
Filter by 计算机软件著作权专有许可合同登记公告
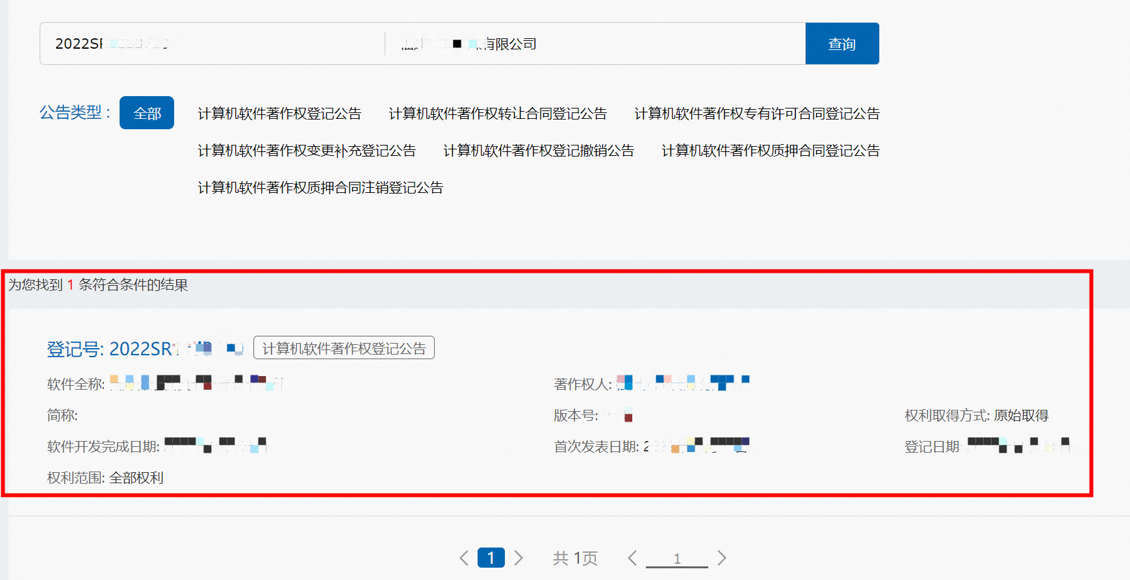click(757, 114)
